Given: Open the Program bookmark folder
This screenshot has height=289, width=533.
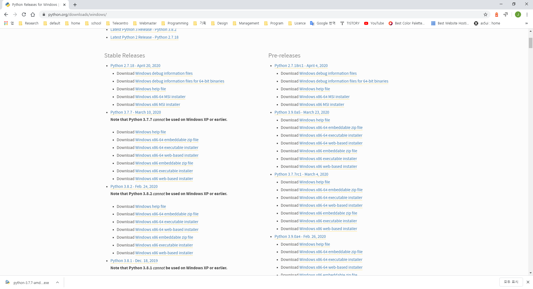Looking at the screenshot, I should pos(274,23).
